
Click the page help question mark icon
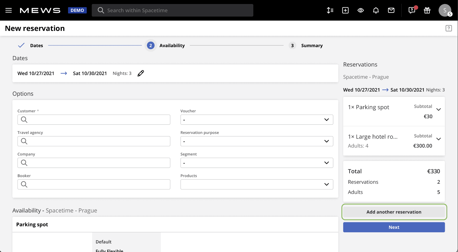[449, 28]
